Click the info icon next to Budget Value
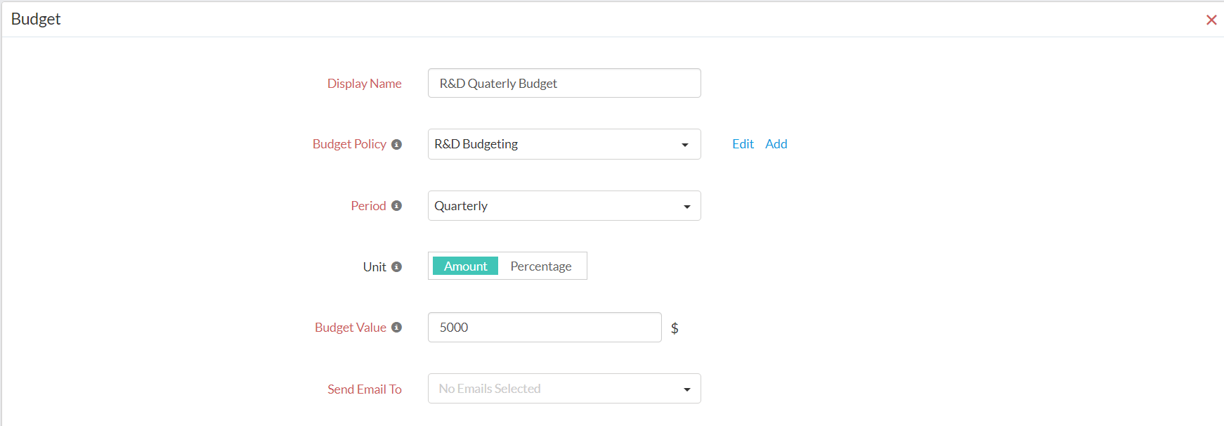This screenshot has height=426, width=1224. pyautogui.click(x=397, y=327)
